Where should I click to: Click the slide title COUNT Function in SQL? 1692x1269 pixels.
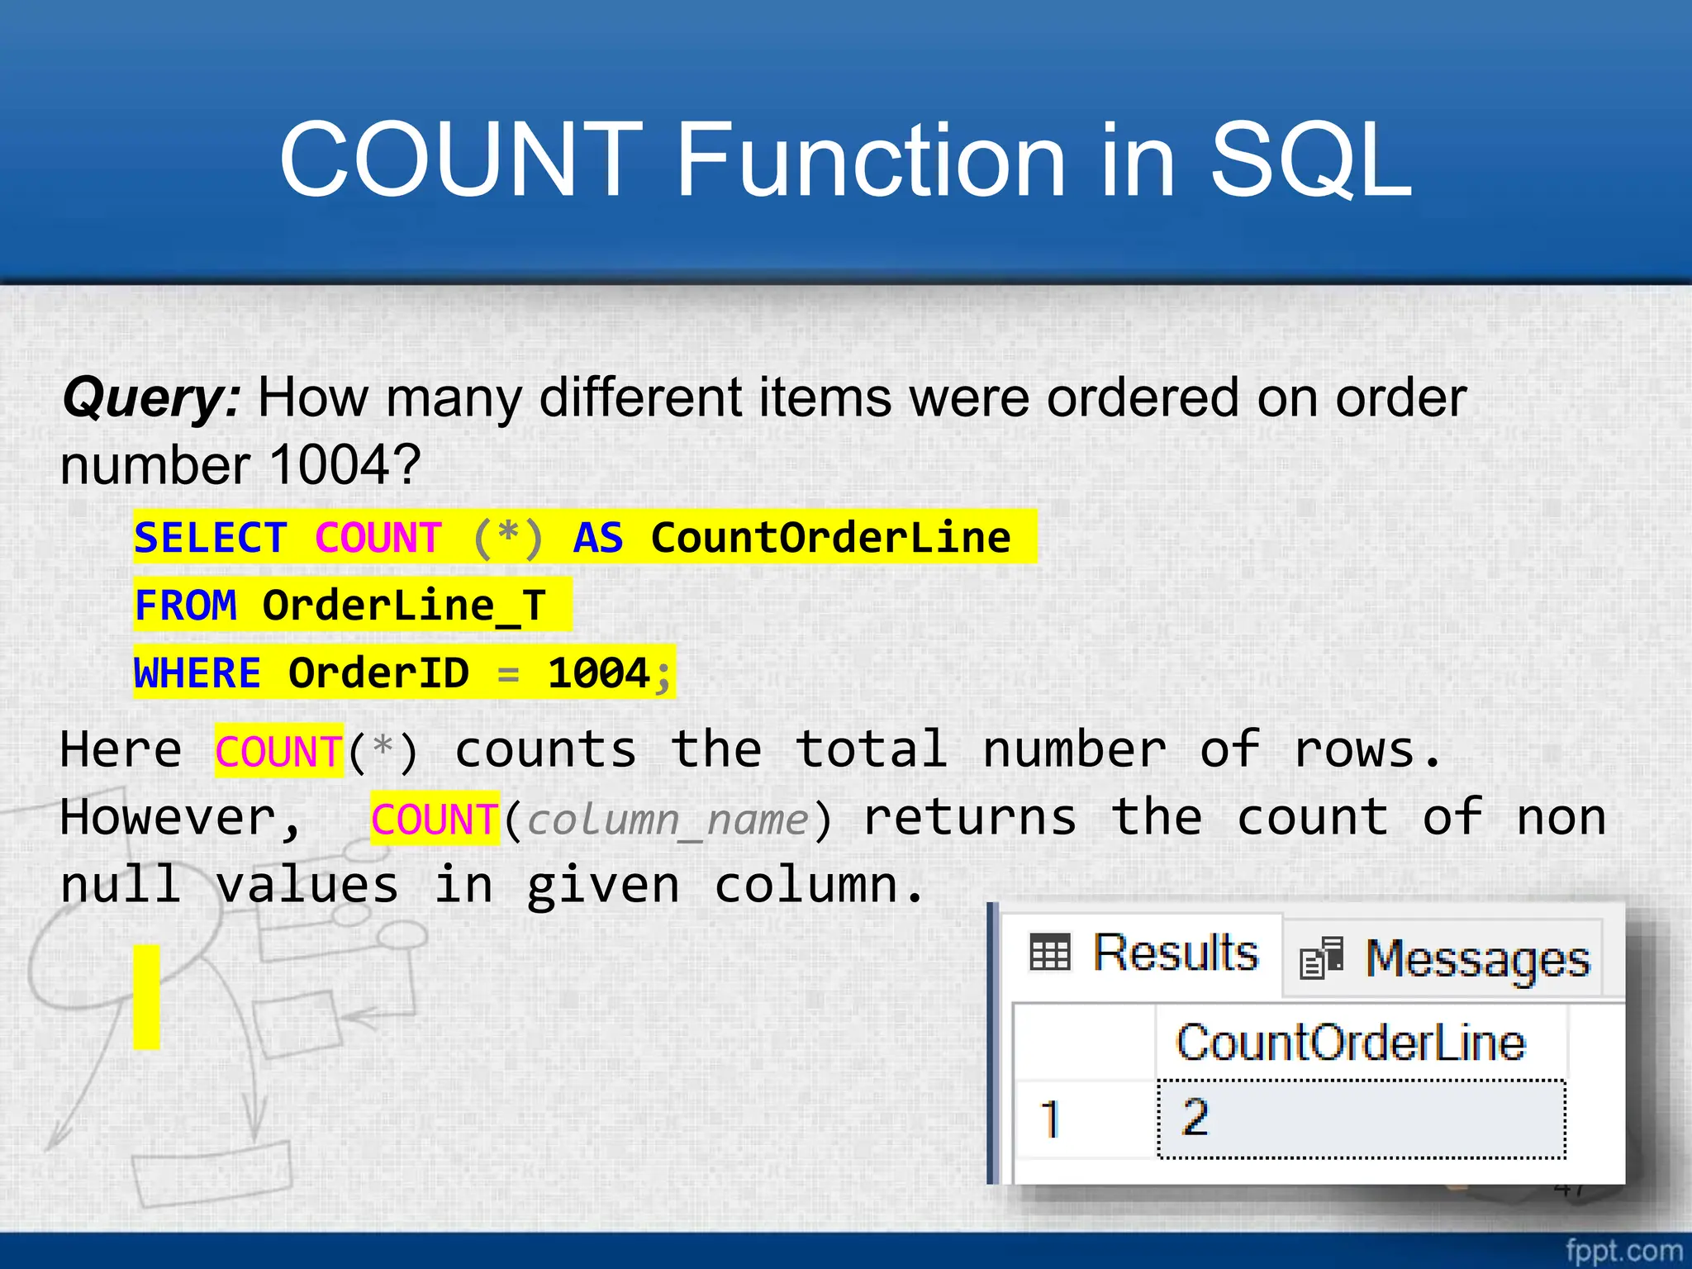[845, 159]
